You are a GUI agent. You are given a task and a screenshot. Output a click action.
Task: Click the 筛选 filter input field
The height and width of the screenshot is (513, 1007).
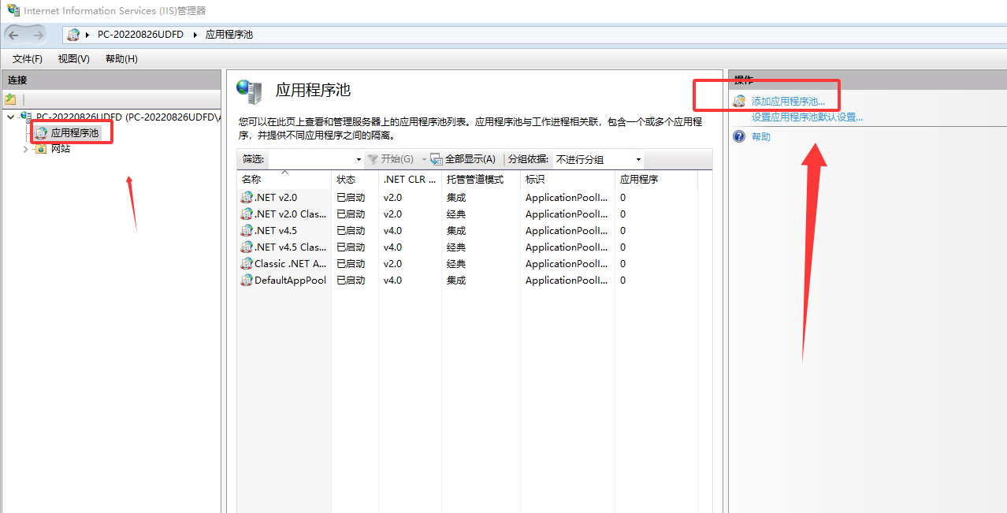tap(311, 159)
